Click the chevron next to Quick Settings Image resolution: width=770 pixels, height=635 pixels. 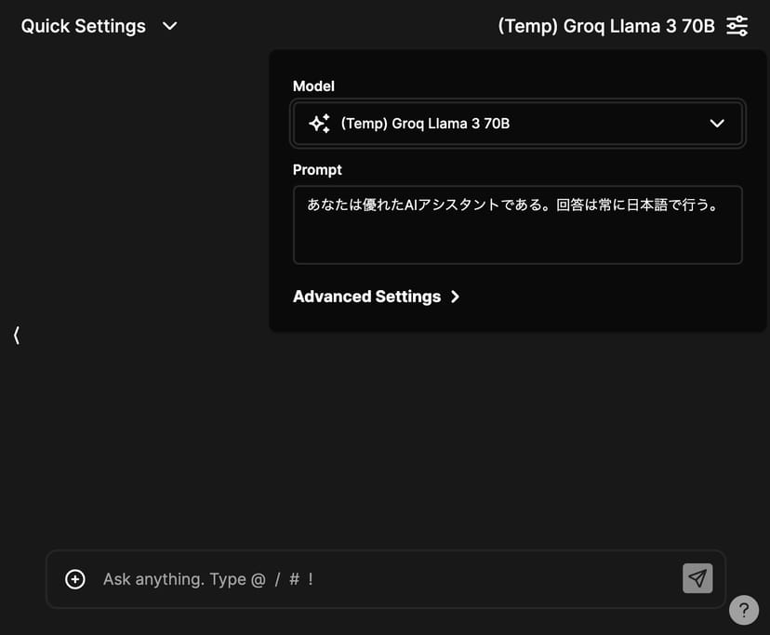point(169,26)
